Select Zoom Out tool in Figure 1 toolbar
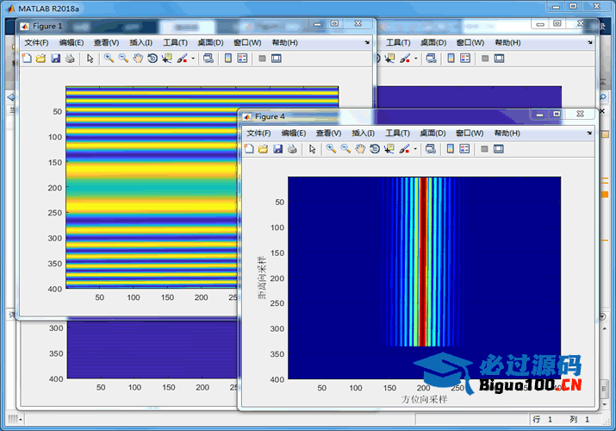The image size is (616, 431). pos(123,59)
